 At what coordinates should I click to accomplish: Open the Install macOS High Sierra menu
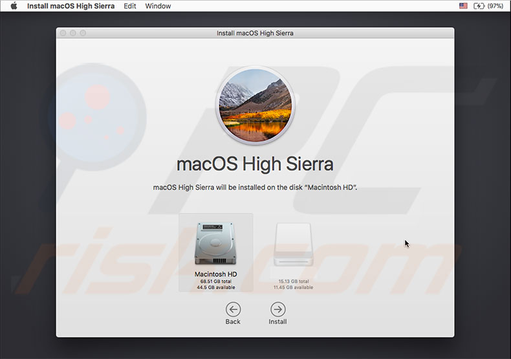[x=71, y=6]
